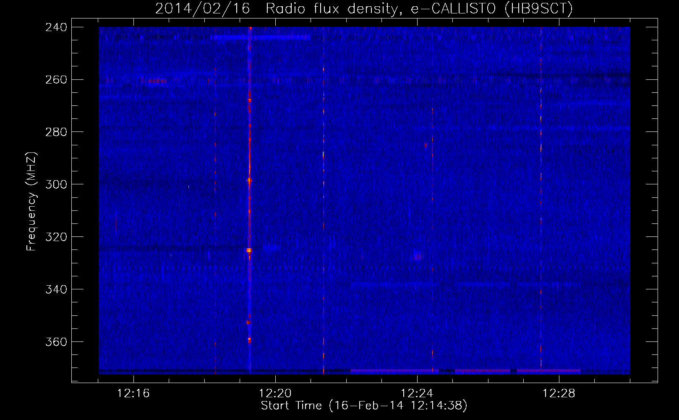
Task: Click the 360 frequency tick label
Action: click(56, 342)
